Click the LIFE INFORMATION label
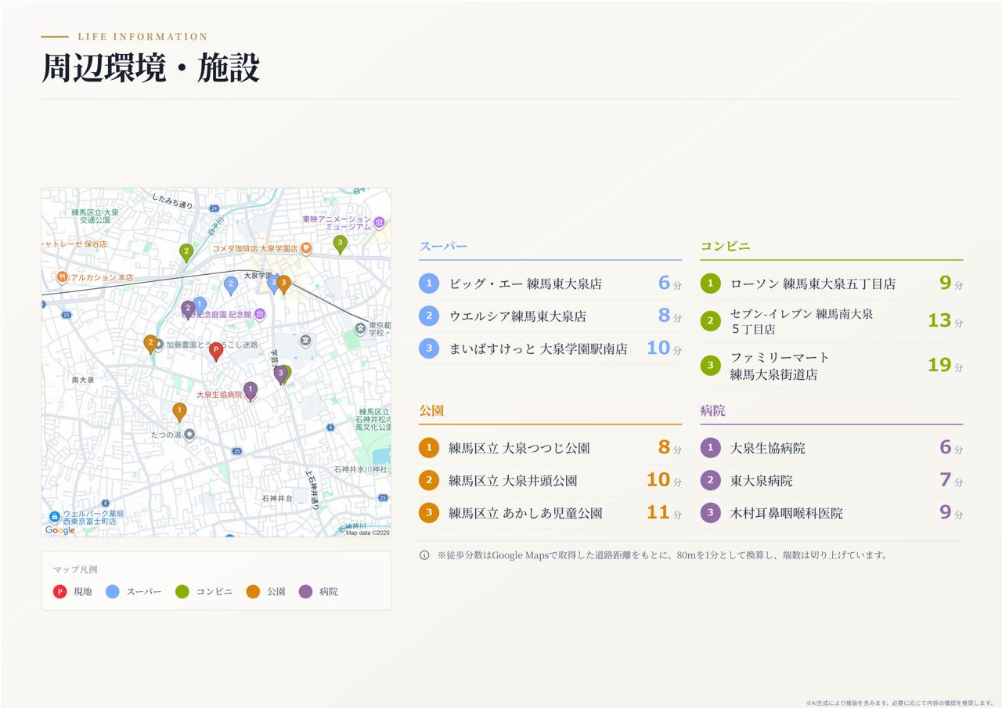The height and width of the screenshot is (708, 1002). (x=142, y=37)
